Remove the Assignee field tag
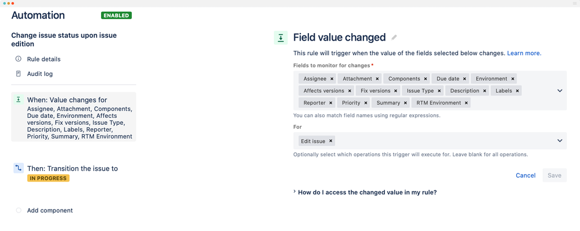This screenshot has height=231, width=580. 332,79
